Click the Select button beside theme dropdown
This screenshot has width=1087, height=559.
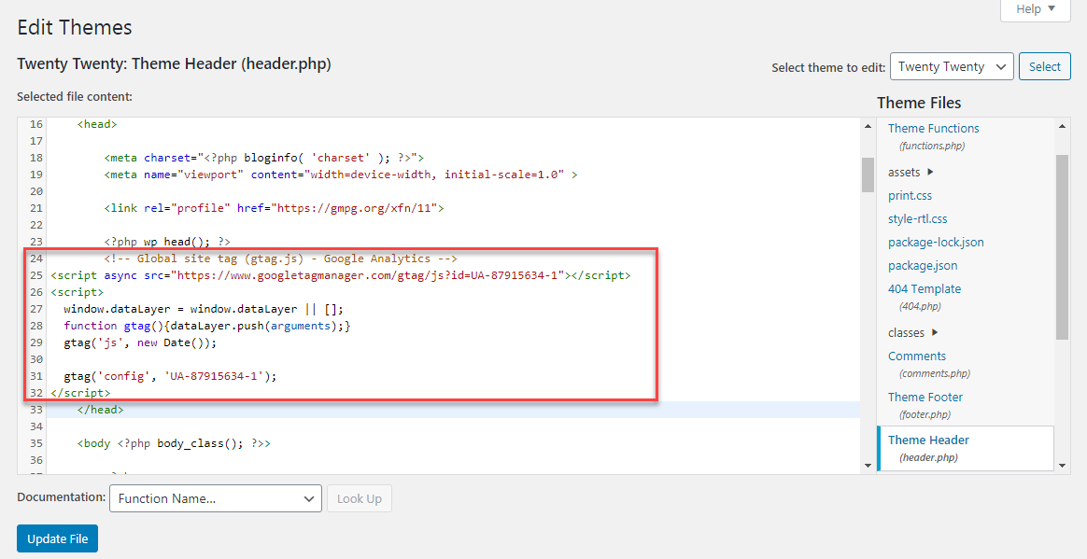(1044, 66)
